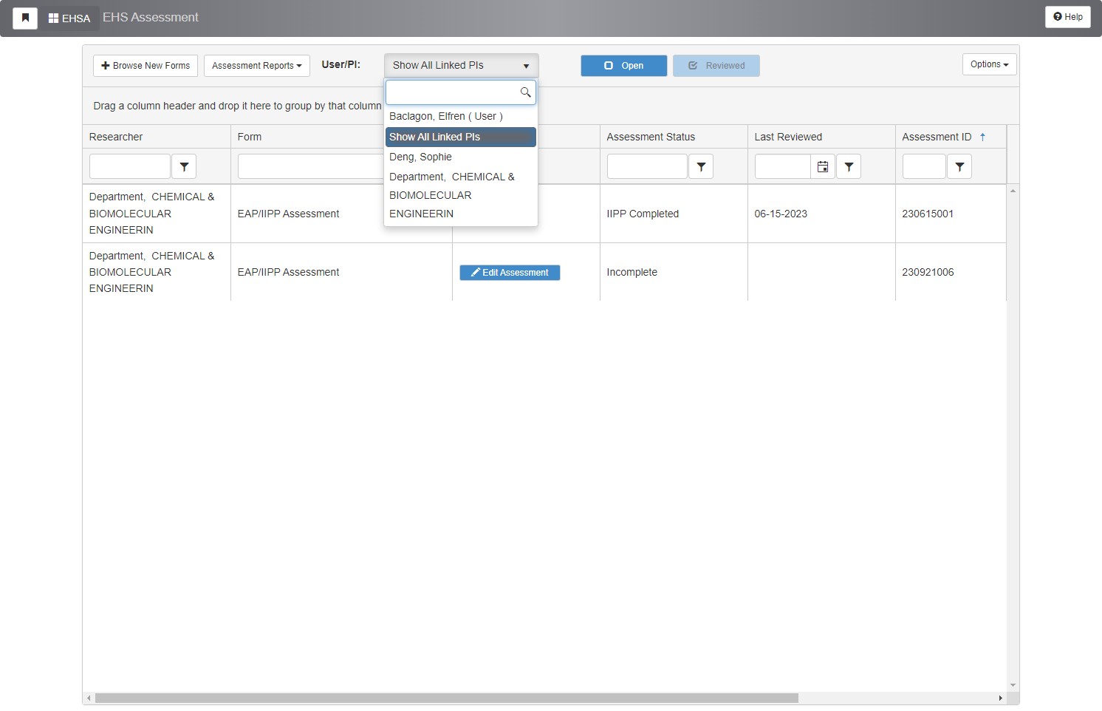Click assessment ID 230921006
The image size is (1102, 711).
[x=928, y=272]
